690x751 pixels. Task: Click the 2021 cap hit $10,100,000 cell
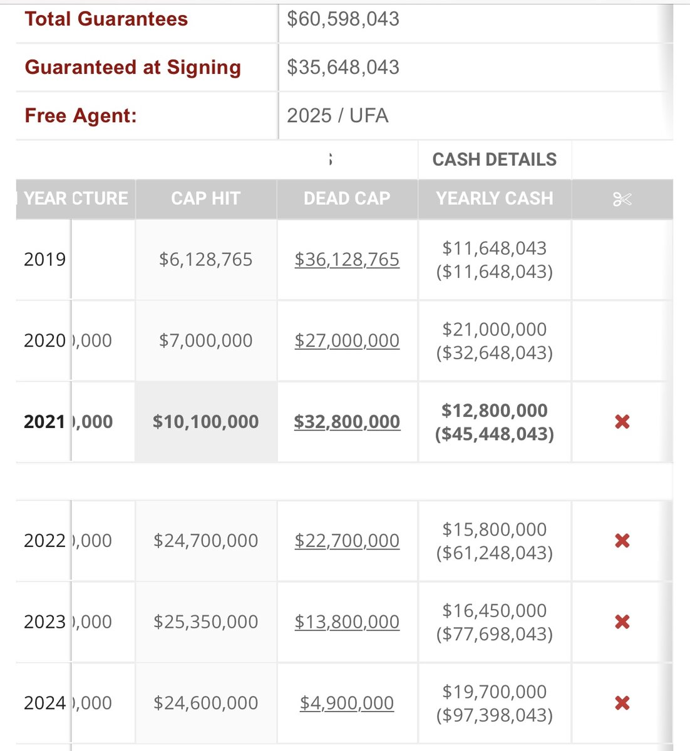tap(205, 422)
